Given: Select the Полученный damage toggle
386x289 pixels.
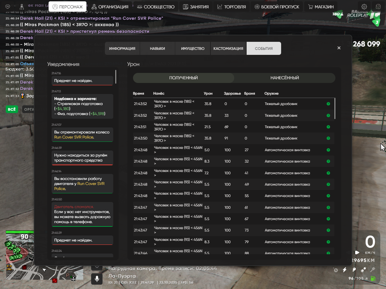Looking at the screenshot, I should pyautogui.click(x=183, y=78).
